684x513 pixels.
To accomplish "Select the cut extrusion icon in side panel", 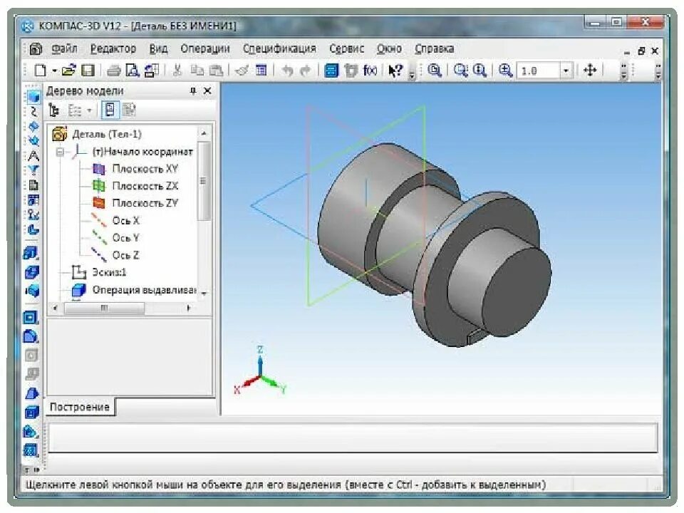I will pos(31,272).
